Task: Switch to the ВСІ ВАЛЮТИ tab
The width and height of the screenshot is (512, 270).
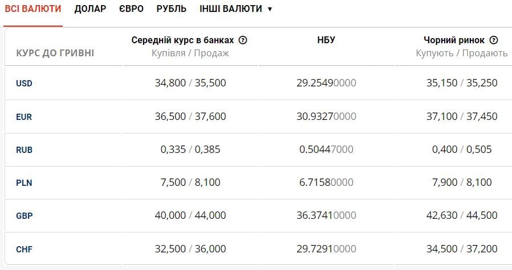Action: pos(33,9)
